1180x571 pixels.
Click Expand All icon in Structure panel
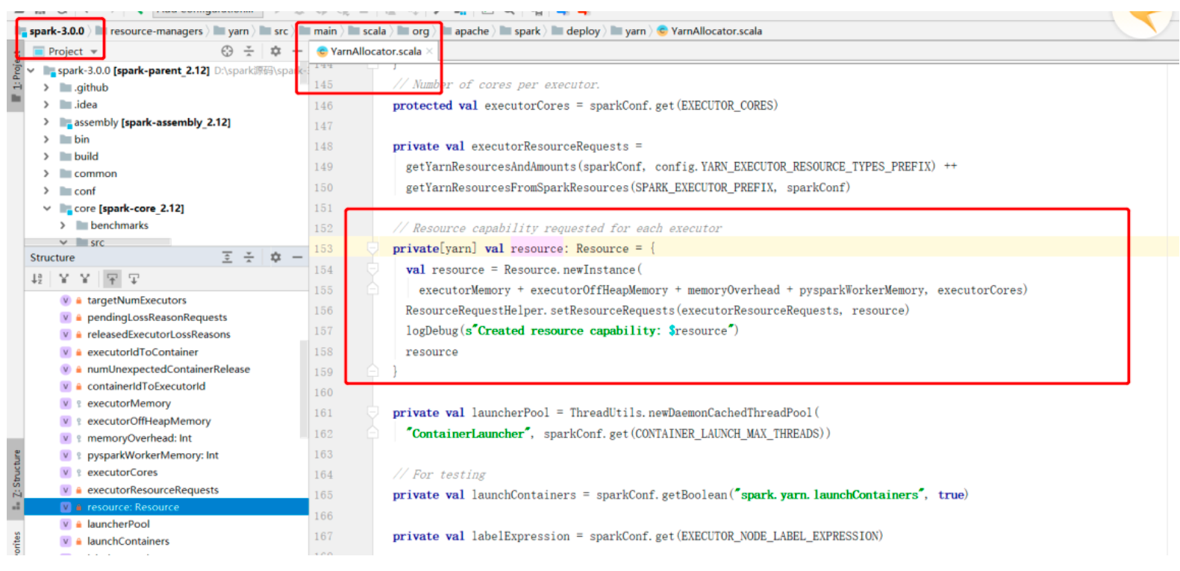(x=227, y=258)
